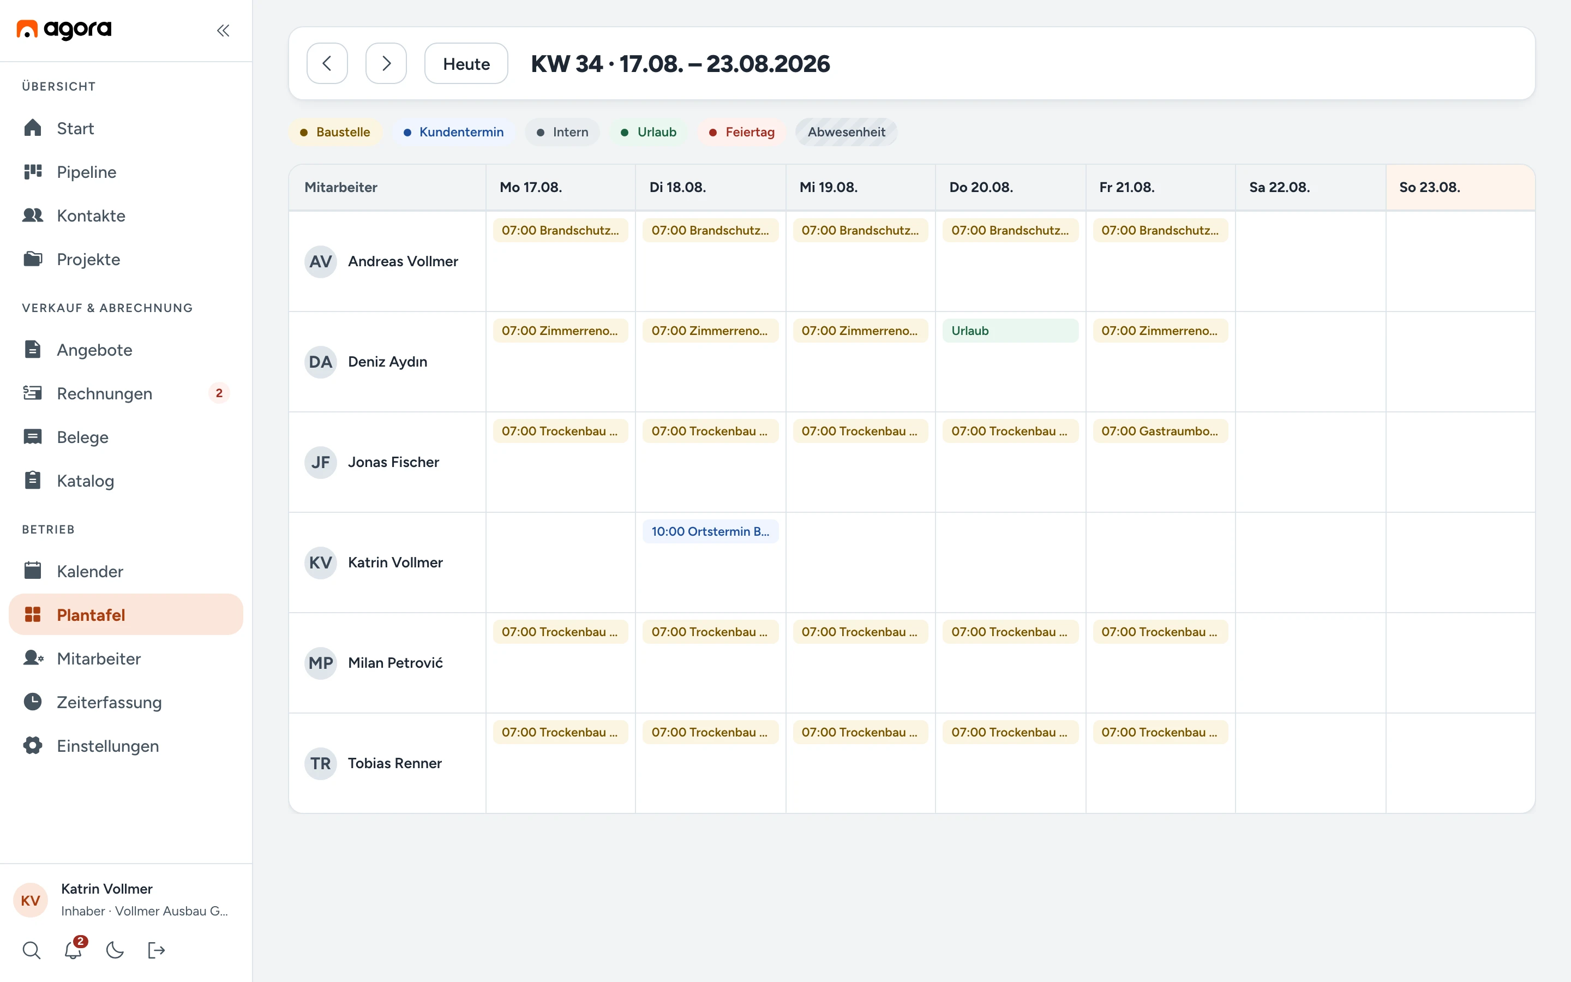Select the Tobias Renner employee row name
The image size is (1571, 982).
(x=395, y=763)
